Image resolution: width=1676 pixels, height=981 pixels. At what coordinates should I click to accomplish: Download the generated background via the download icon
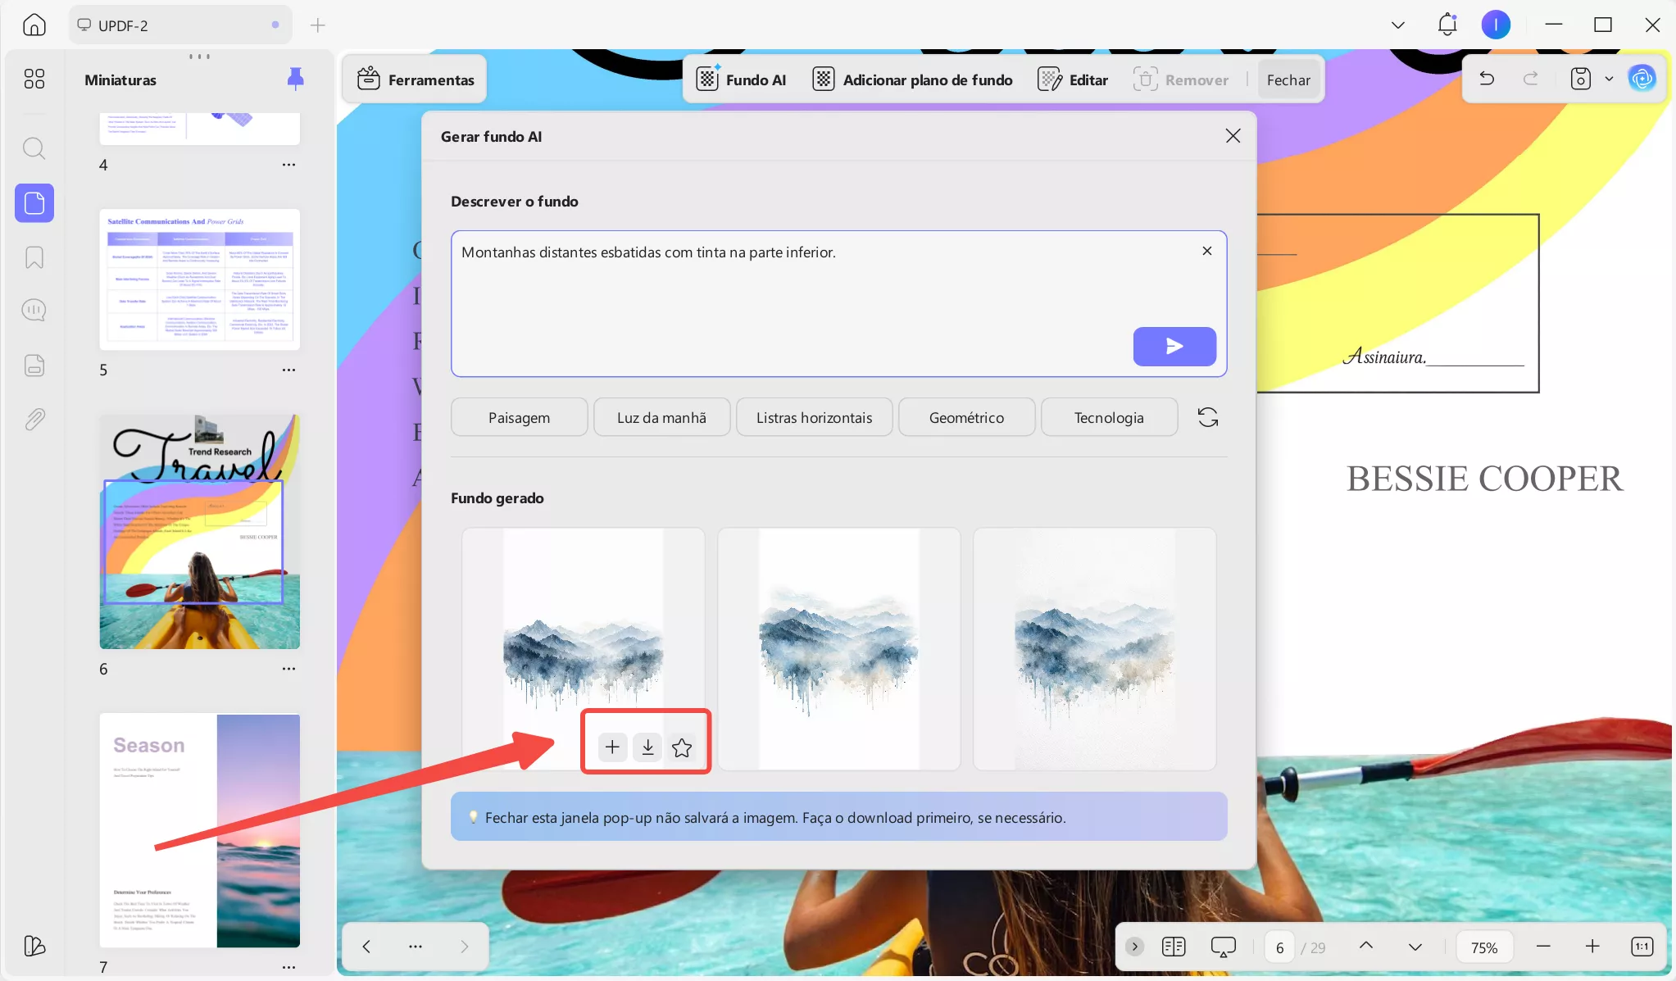pyautogui.click(x=647, y=746)
